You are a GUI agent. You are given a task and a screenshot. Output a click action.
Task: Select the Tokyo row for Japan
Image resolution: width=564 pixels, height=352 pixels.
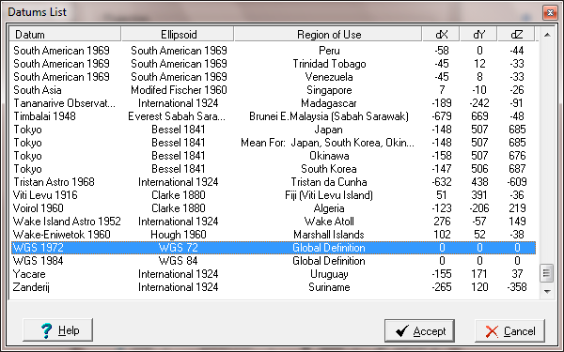click(x=274, y=130)
